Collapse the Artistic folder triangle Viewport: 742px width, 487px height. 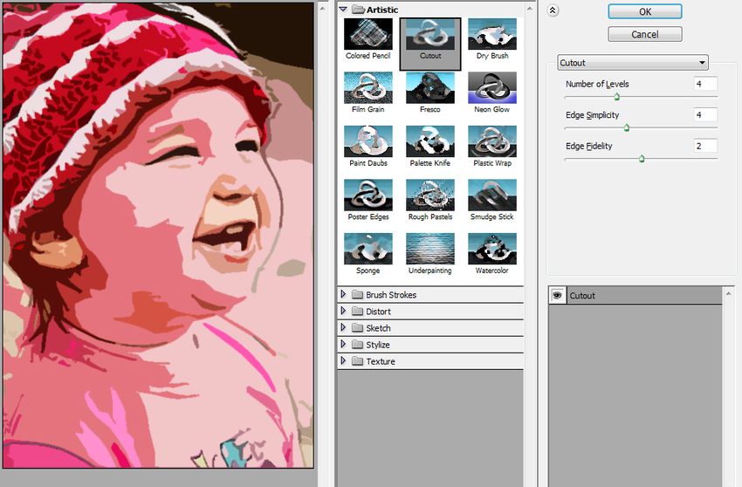pos(343,9)
